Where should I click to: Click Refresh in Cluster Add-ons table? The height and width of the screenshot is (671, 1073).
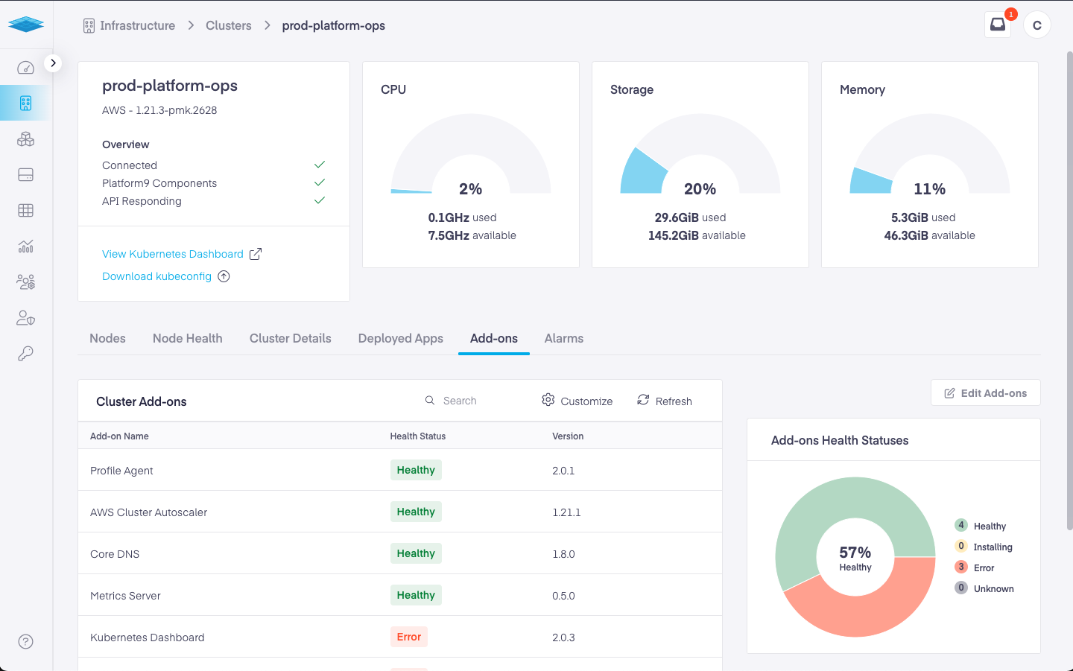tap(664, 401)
